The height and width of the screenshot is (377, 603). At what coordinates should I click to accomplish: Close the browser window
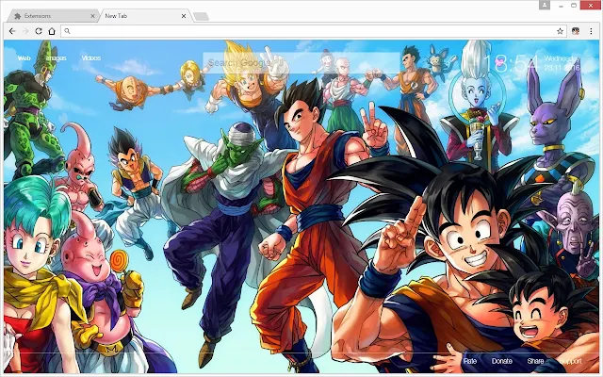(x=591, y=5)
